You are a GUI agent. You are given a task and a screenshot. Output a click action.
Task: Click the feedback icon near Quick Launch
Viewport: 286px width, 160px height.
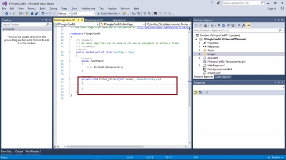(219, 3)
